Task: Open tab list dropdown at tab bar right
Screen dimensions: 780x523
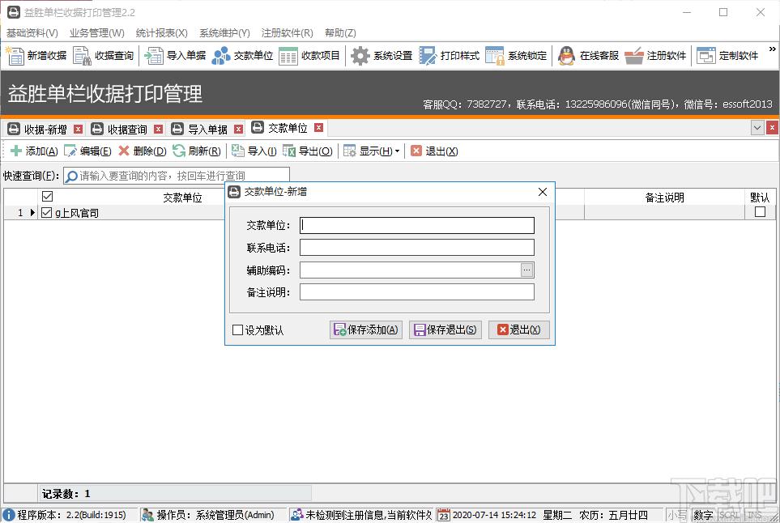Action: (757, 128)
